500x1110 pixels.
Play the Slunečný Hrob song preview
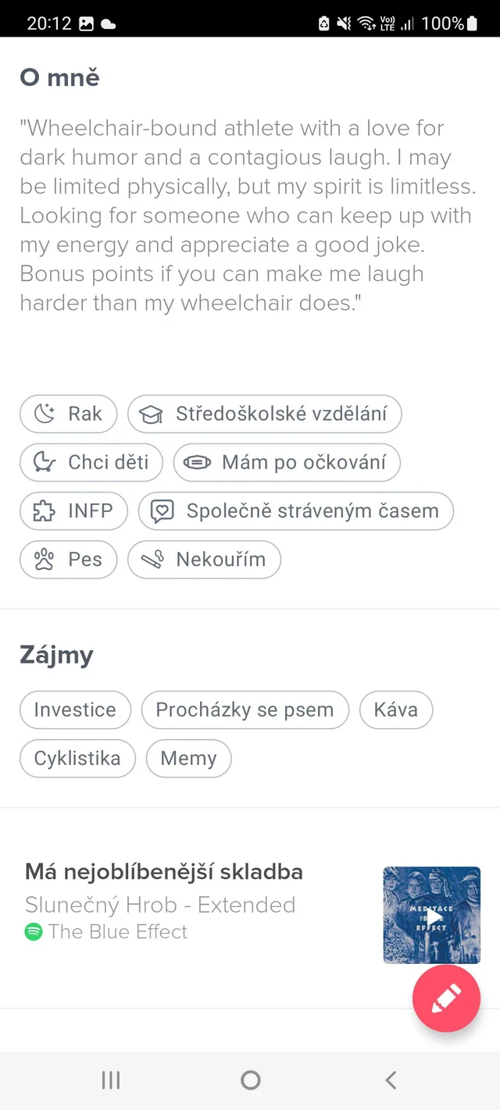[432, 917]
